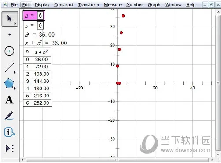
Task: Click the y-axis label -10
Action: [111, 101]
